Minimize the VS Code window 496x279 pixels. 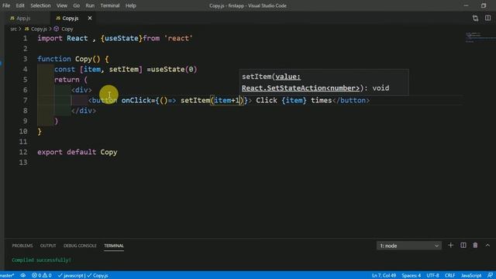[x=466, y=5]
